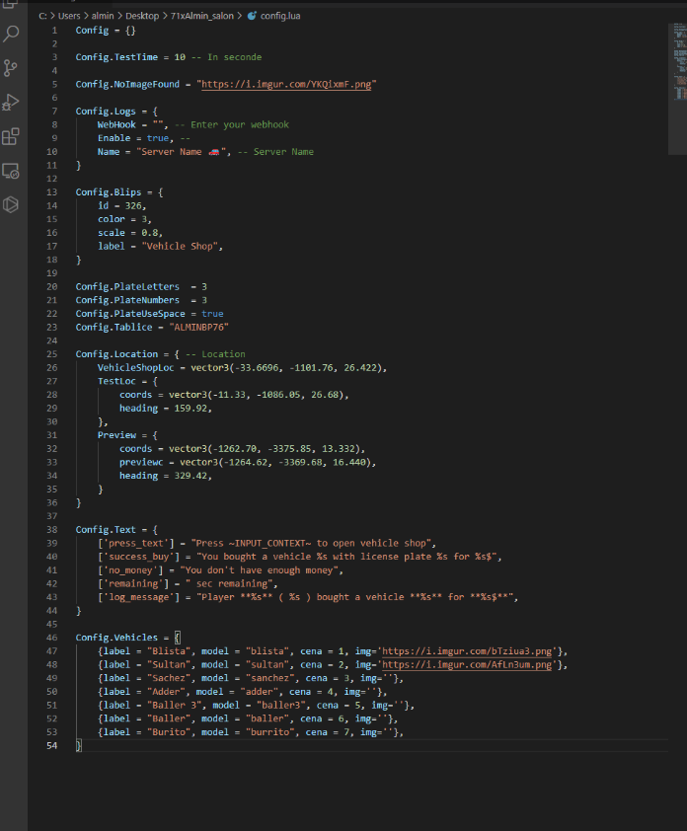The image size is (687, 831).
Task: Click 'Config.PlateLetters' setting
Action: (x=127, y=287)
